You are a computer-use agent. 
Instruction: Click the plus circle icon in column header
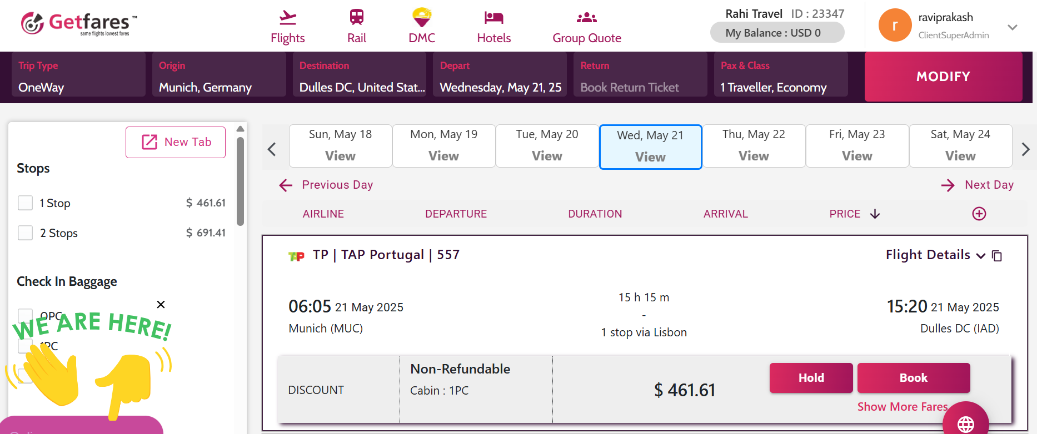point(979,214)
